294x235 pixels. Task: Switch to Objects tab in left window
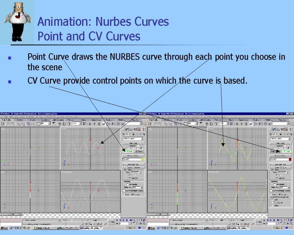20,120
